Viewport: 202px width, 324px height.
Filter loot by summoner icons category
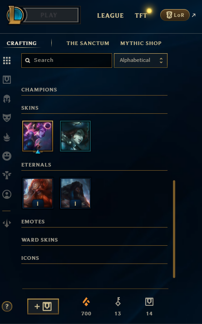pyautogui.click(x=7, y=194)
